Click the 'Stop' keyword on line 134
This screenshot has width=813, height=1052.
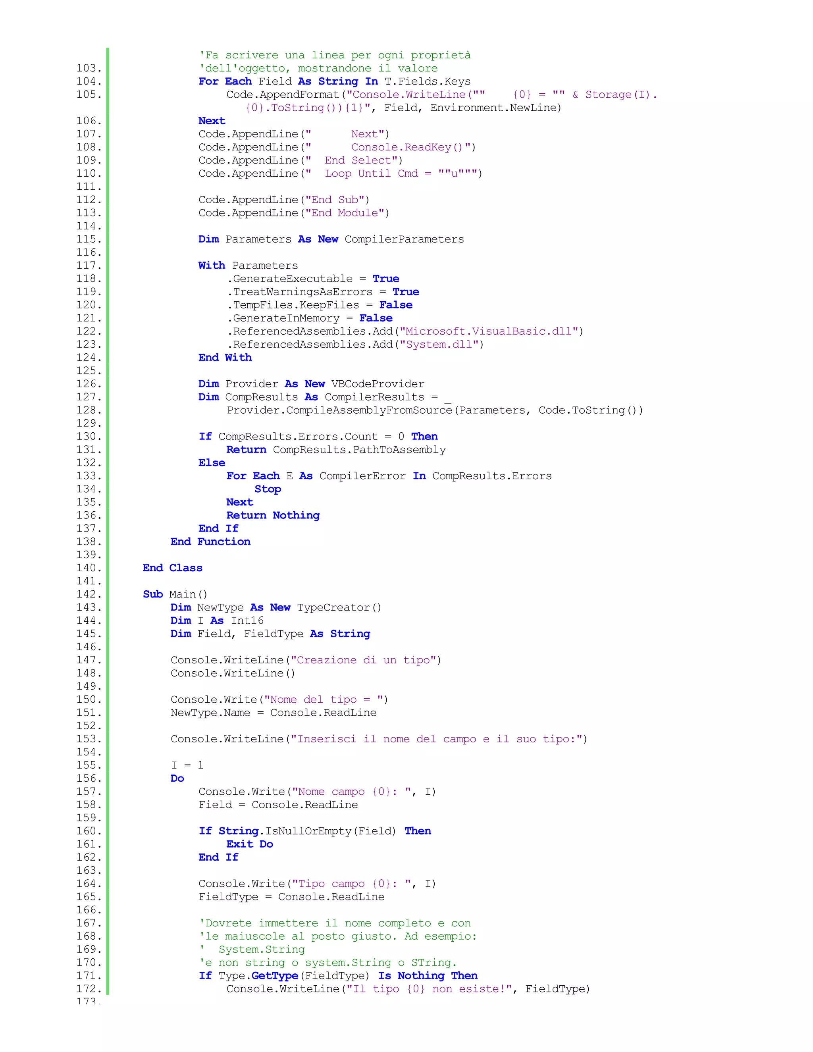(x=268, y=489)
